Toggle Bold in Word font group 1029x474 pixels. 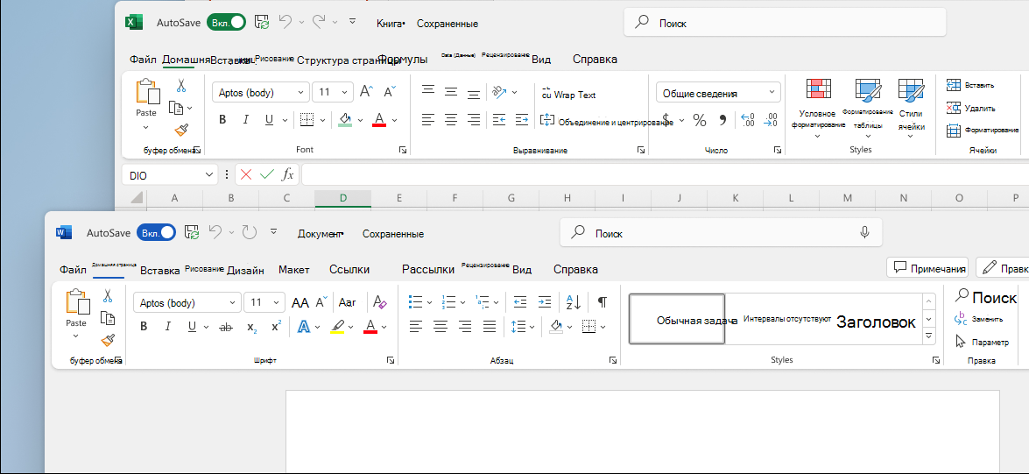(x=144, y=327)
